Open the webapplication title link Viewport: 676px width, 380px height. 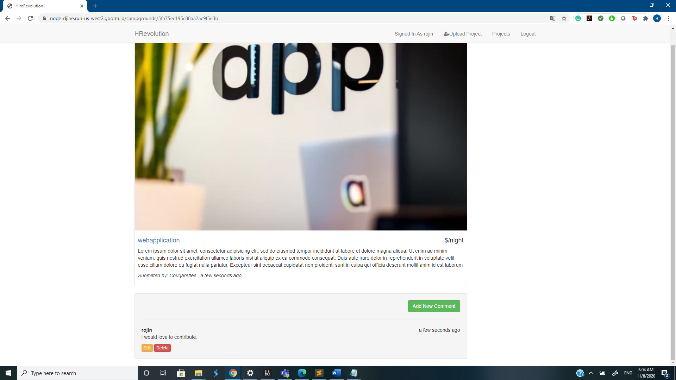pos(159,240)
